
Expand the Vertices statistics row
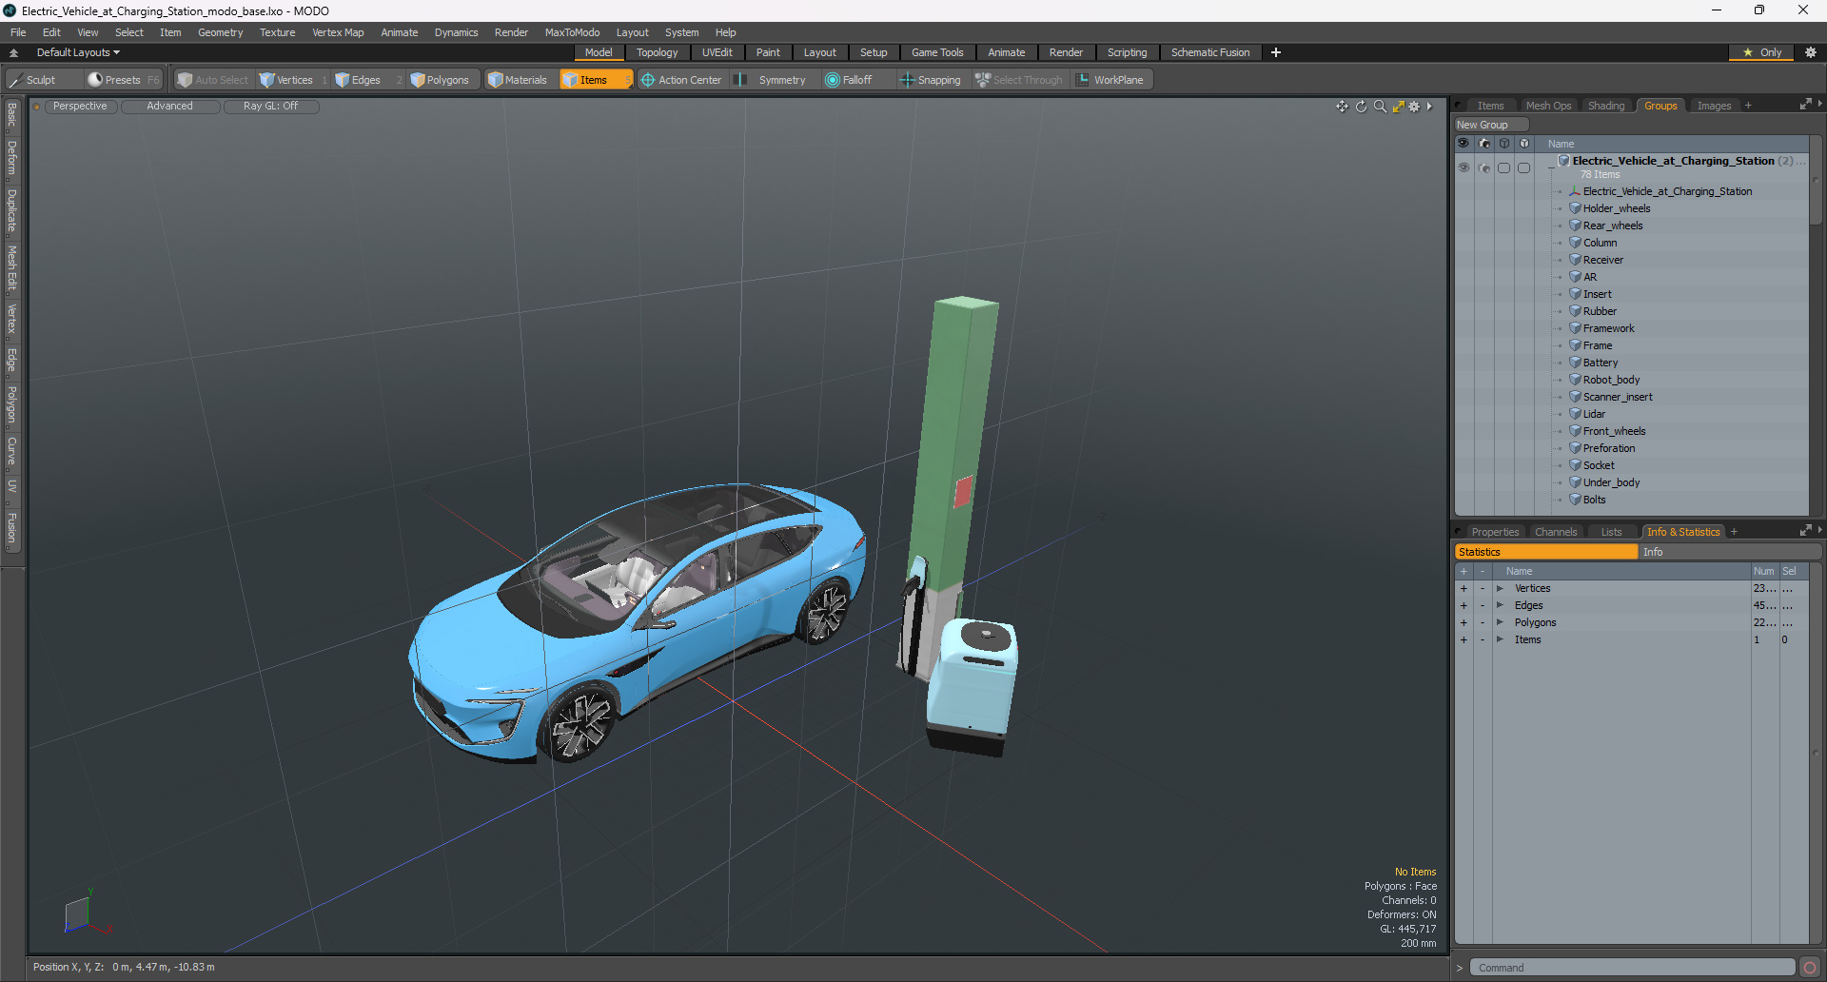(x=1500, y=589)
